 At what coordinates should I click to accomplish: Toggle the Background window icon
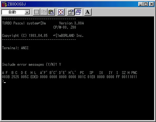point(78,12)
